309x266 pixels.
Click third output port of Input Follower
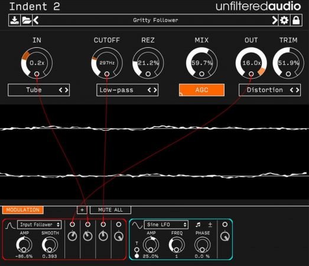click(103, 225)
